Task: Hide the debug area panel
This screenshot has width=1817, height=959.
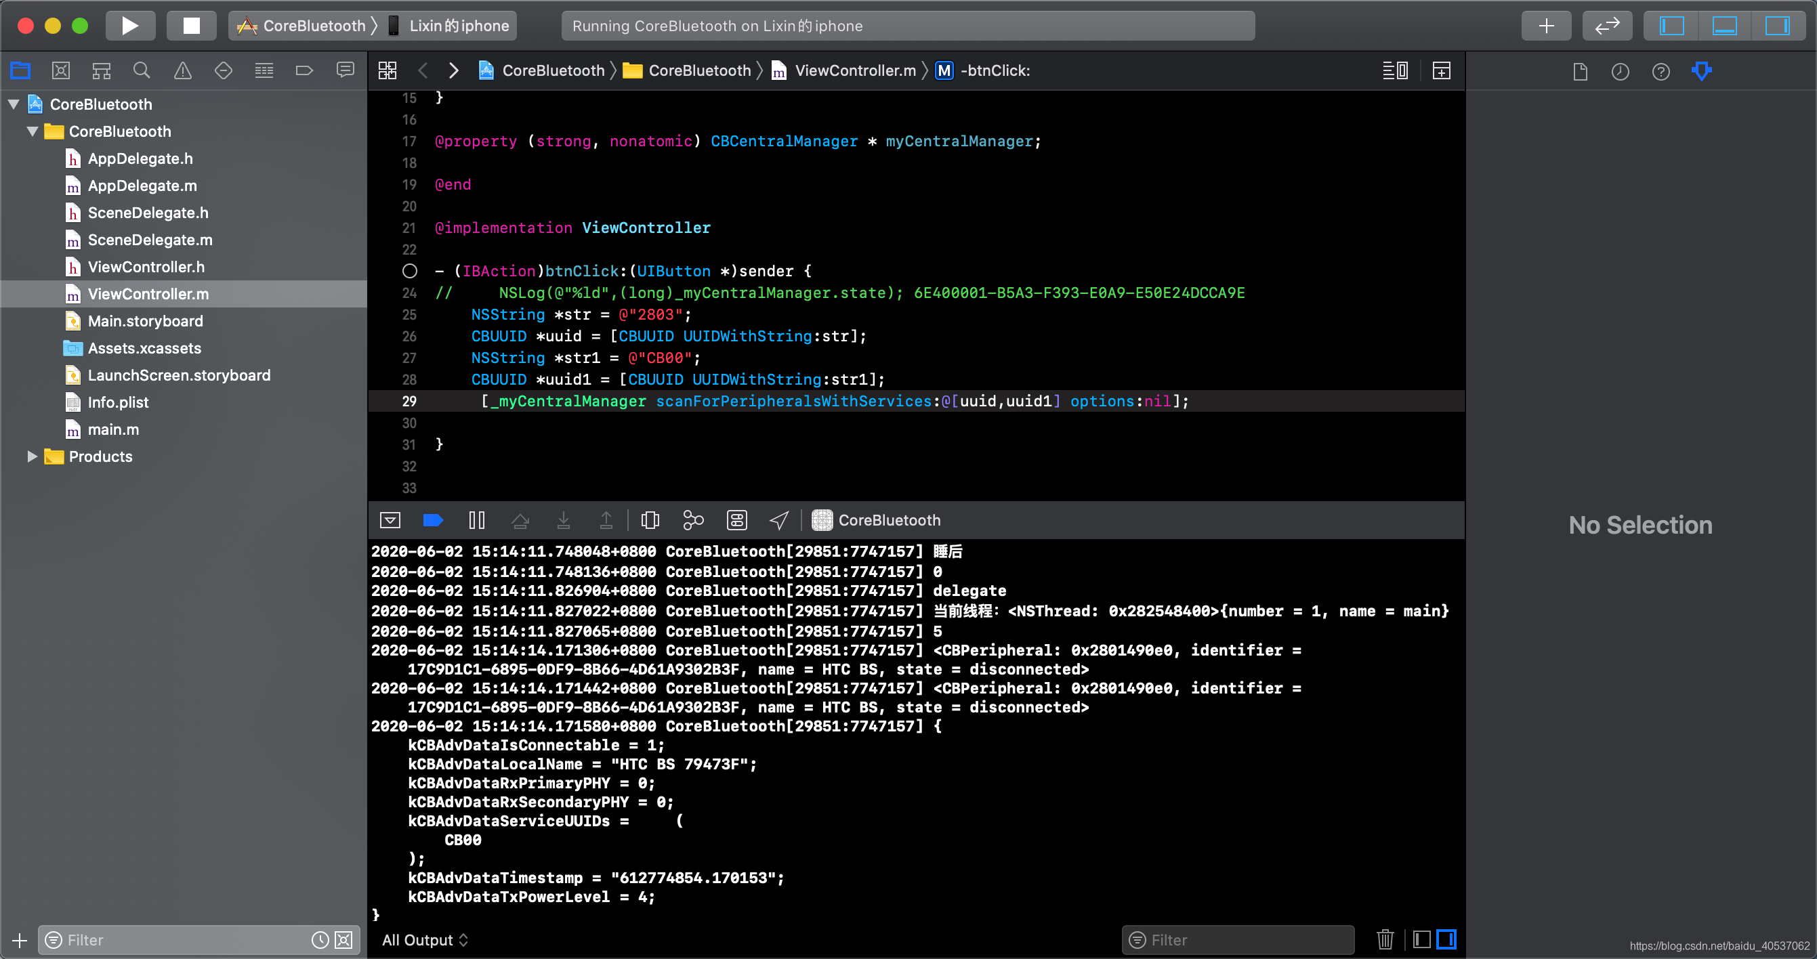Action: click(x=1724, y=26)
